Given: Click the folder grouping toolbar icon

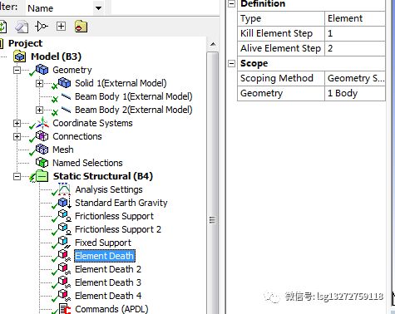Looking at the screenshot, I should [x=81, y=27].
